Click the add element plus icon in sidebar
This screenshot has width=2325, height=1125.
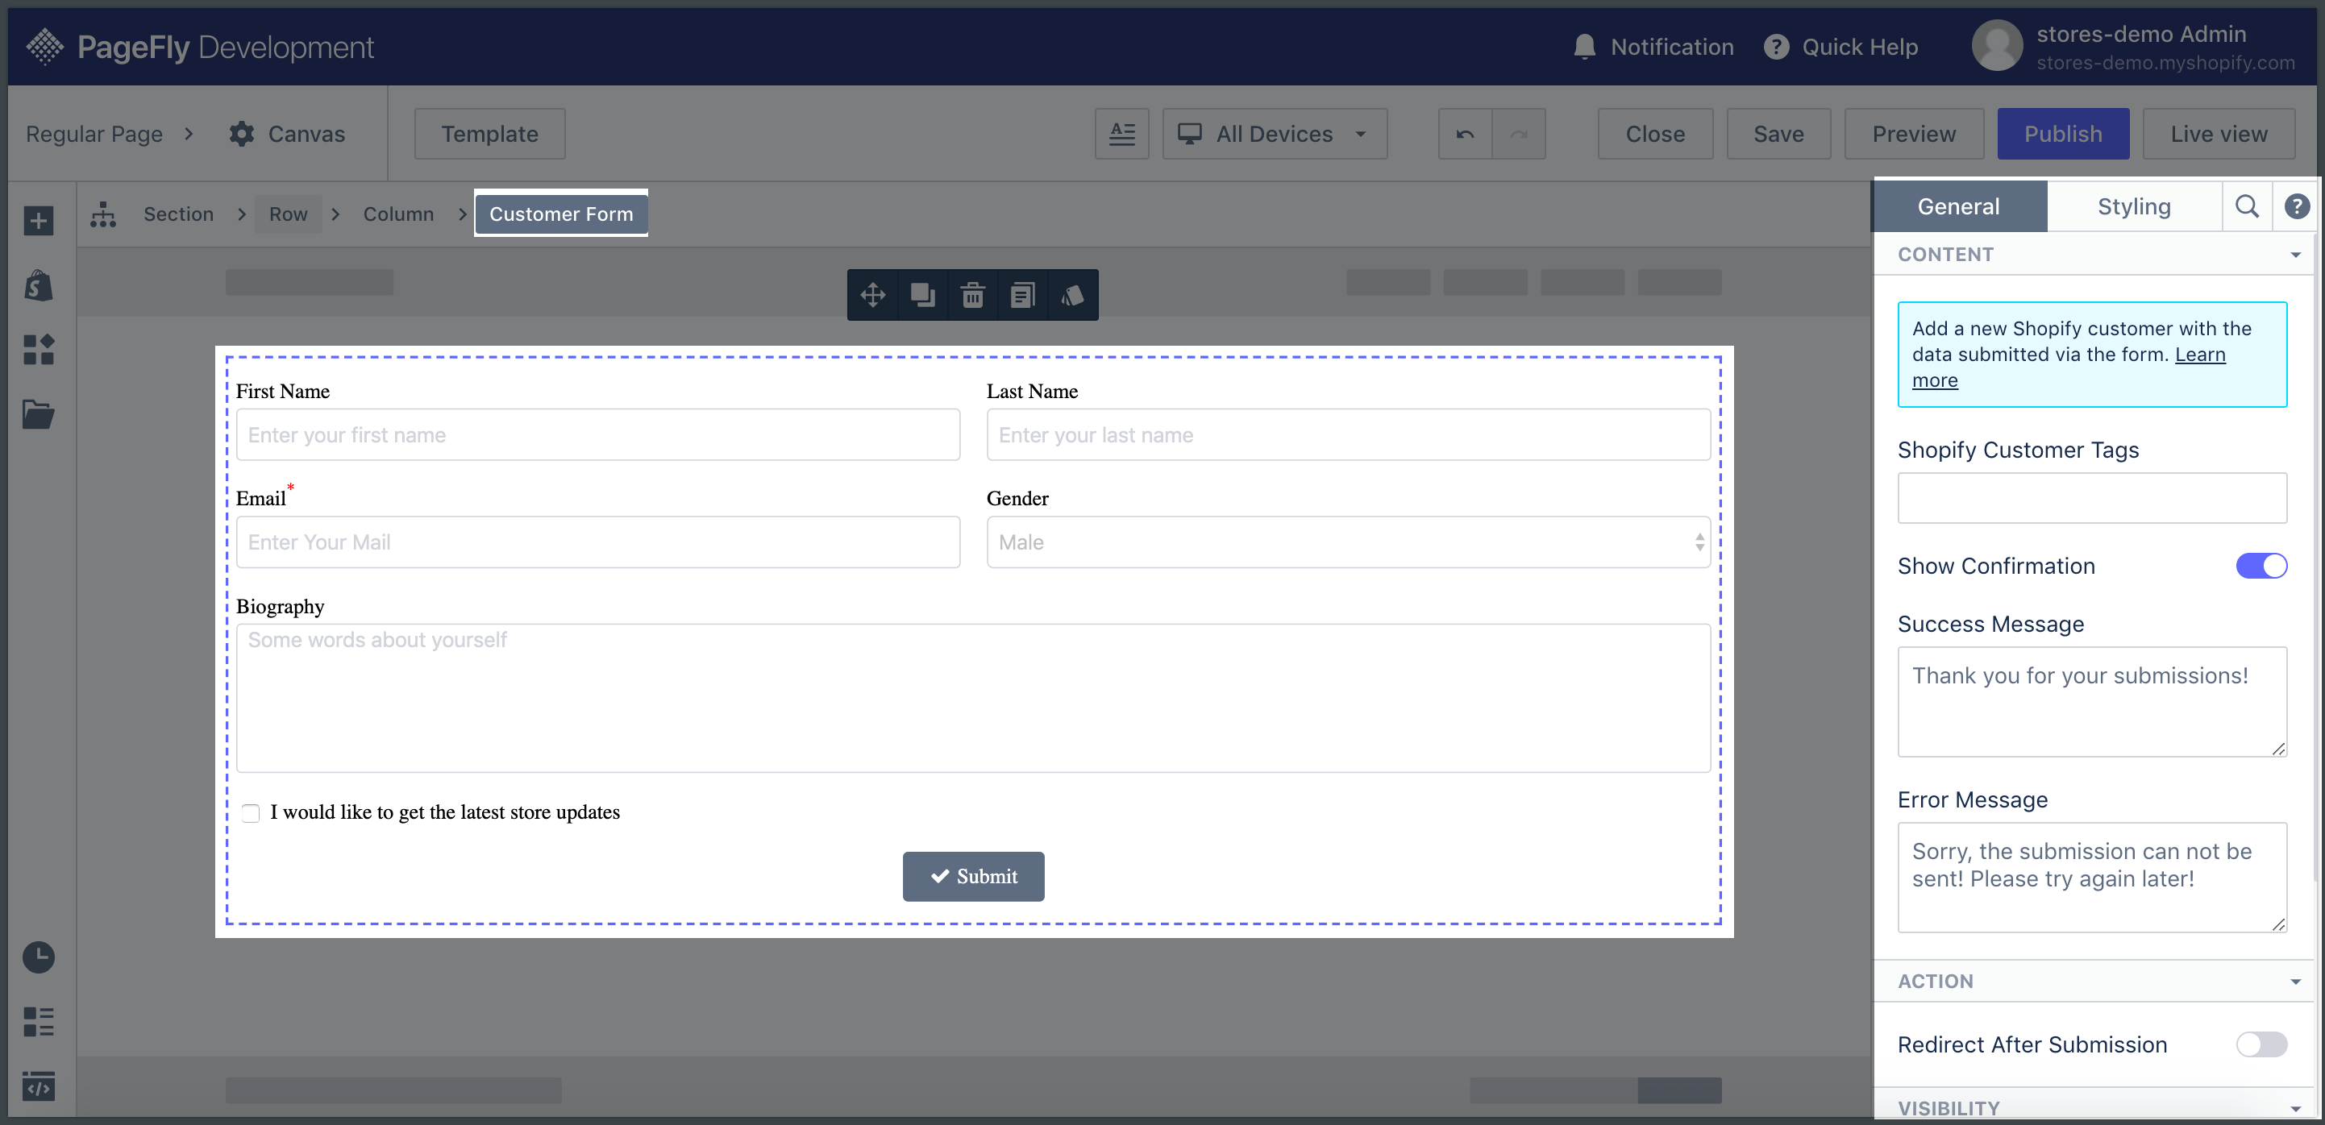(x=38, y=220)
